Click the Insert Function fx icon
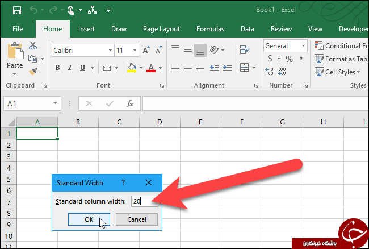Screen dimensions: 369x249 point(130,103)
